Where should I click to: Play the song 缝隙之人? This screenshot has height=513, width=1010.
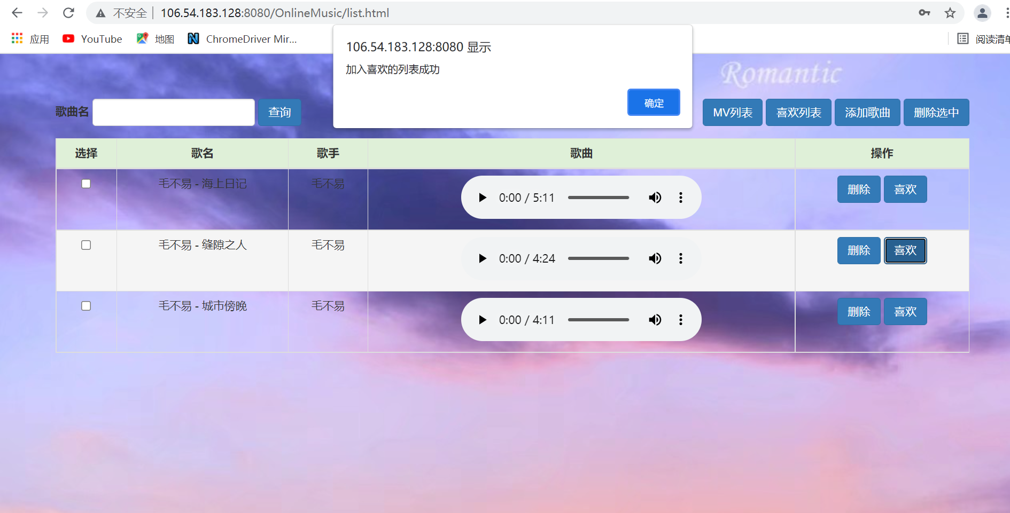483,258
